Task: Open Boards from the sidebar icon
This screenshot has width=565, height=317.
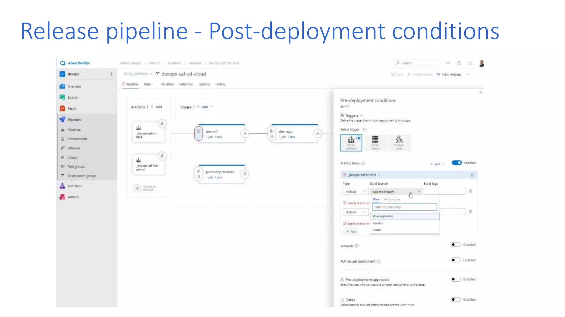Action: point(62,97)
